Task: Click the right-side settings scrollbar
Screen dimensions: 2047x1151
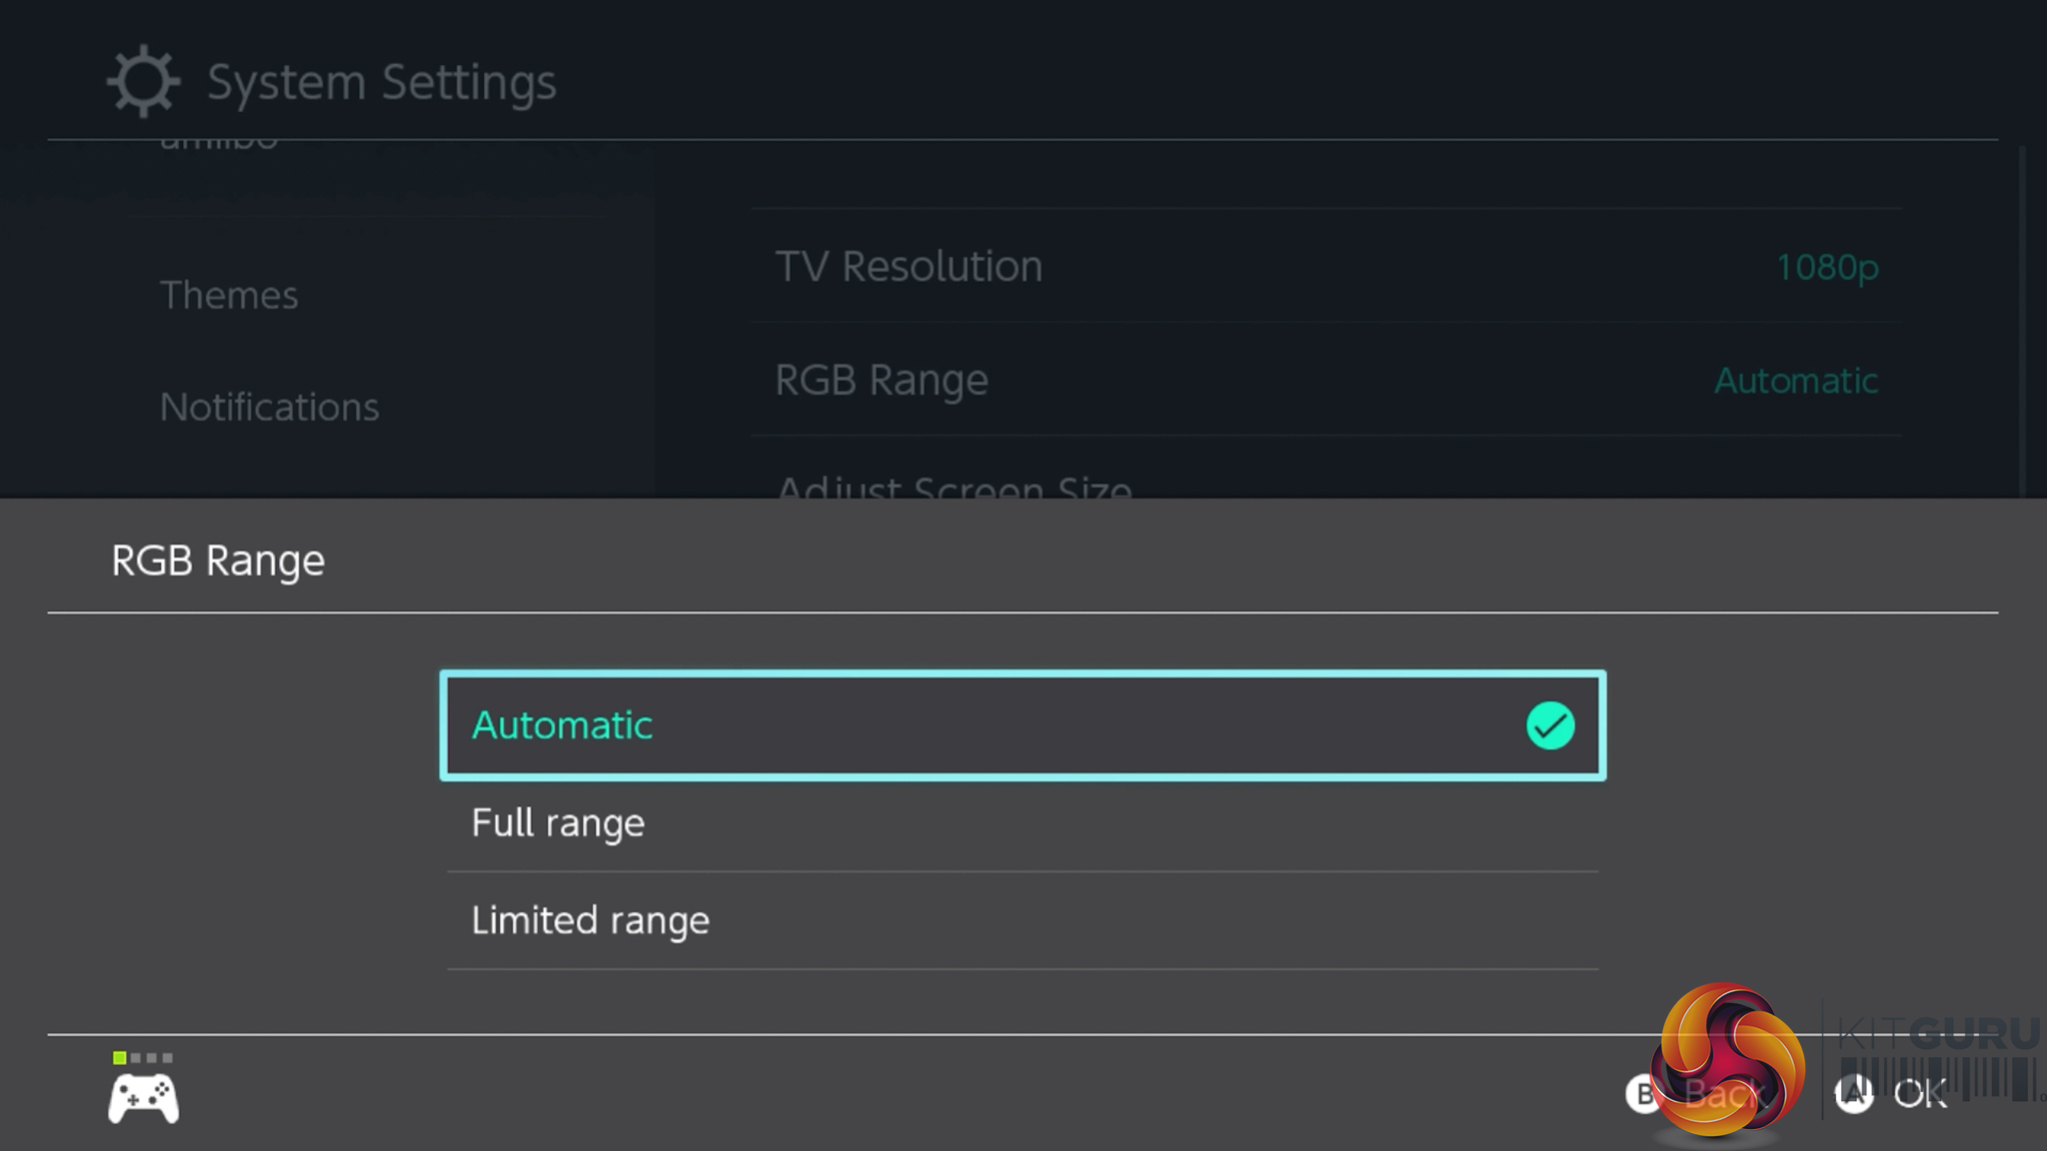Action: pos(2022,320)
